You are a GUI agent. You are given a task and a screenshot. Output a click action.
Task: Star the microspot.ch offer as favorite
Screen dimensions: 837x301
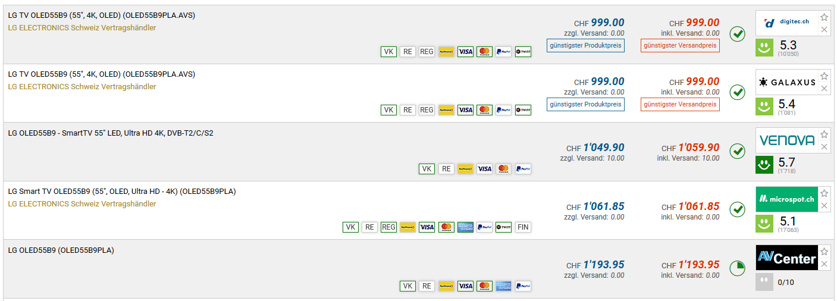pyautogui.click(x=824, y=193)
